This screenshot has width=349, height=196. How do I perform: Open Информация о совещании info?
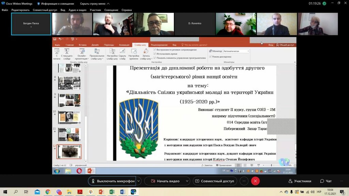55,3
